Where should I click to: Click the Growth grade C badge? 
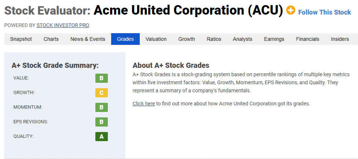[x=102, y=93]
